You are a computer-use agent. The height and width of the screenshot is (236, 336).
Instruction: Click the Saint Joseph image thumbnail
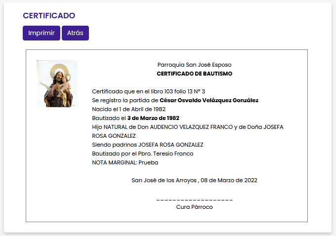pyautogui.click(x=57, y=84)
